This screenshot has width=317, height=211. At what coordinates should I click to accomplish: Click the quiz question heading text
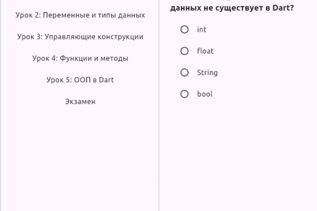tap(232, 7)
